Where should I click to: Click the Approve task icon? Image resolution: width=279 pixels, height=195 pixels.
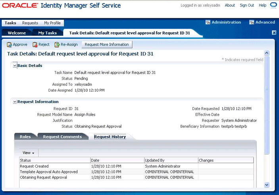9,45
